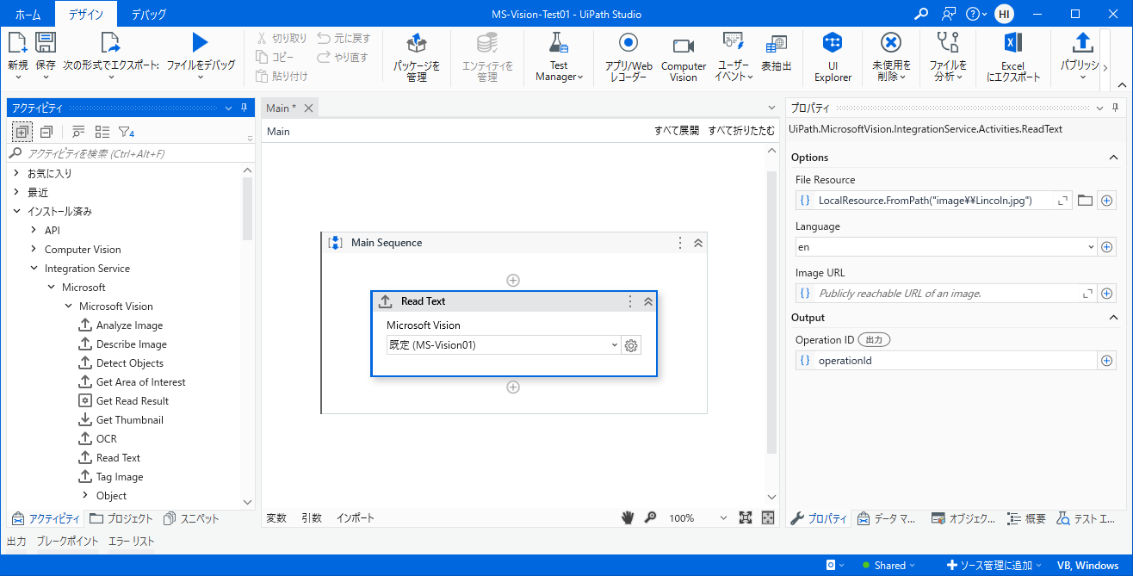Click the operationId output field
The width and height of the screenshot is (1133, 576).
coord(945,361)
